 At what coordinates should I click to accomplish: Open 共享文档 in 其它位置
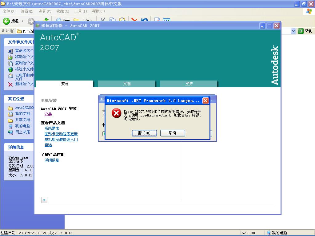click(19, 120)
